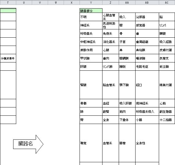Click the column T header
The width and height of the screenshot is (175, 165).
[x=8, y=2]
